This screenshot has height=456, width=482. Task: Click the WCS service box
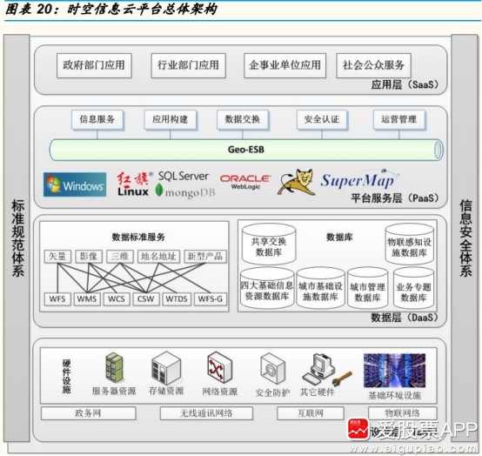pyautogui.click(x=117, y=298)
